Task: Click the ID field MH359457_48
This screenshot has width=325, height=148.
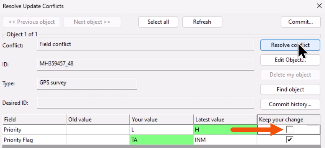Action: [146, 64]
